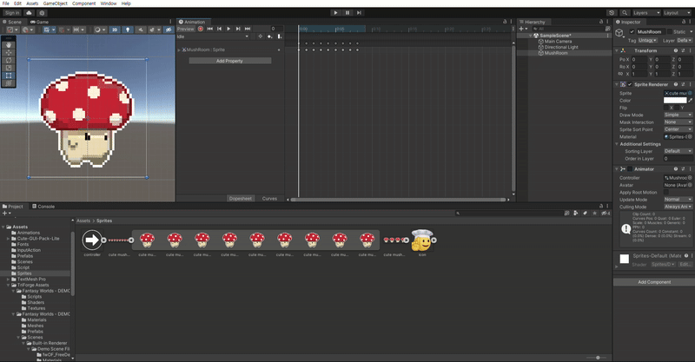Toggle Flip X checkbox

[x=666, y=108]
